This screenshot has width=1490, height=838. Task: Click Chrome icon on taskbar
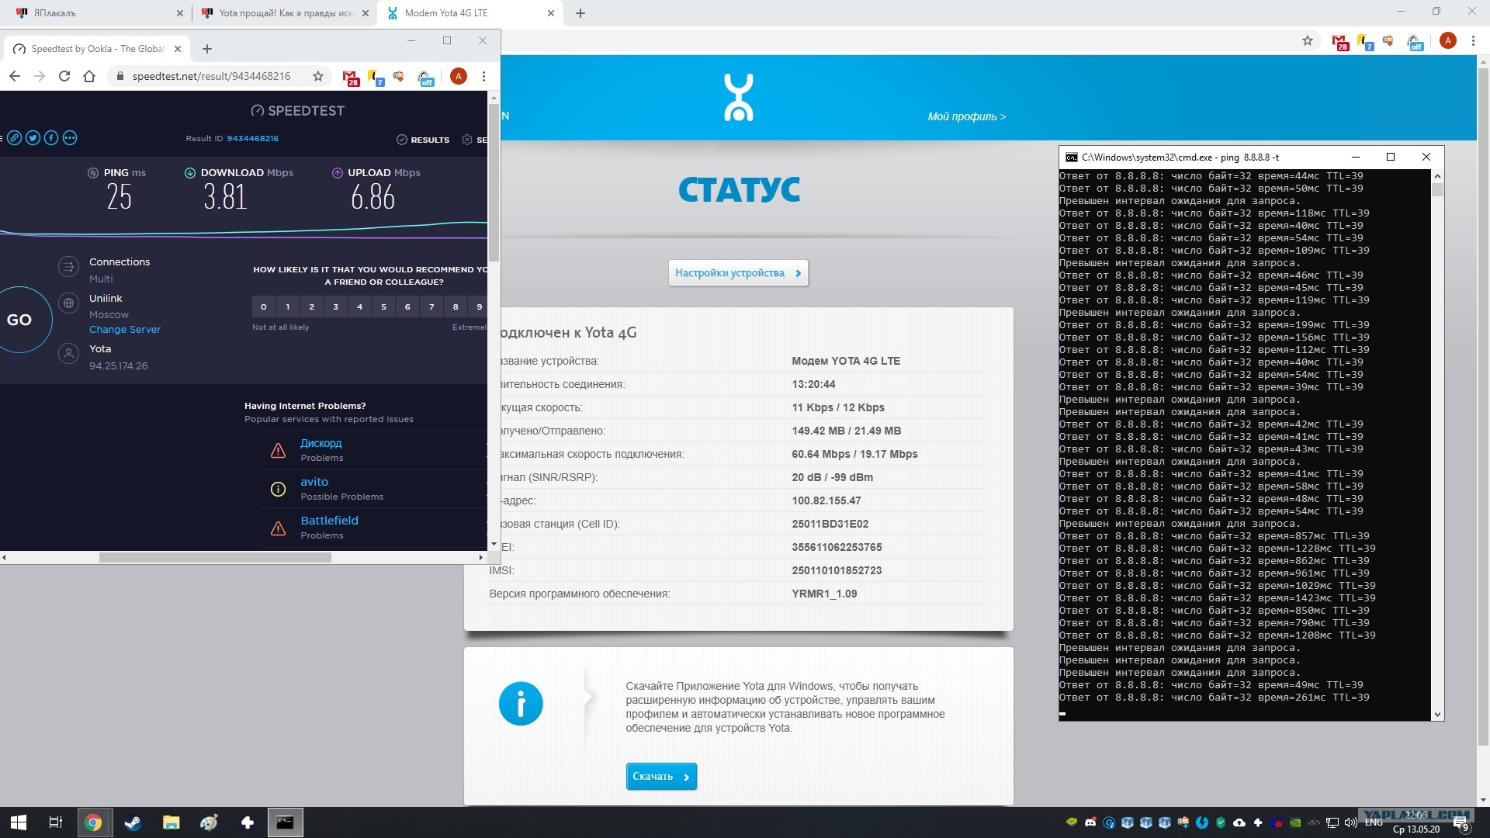[93, 822]
